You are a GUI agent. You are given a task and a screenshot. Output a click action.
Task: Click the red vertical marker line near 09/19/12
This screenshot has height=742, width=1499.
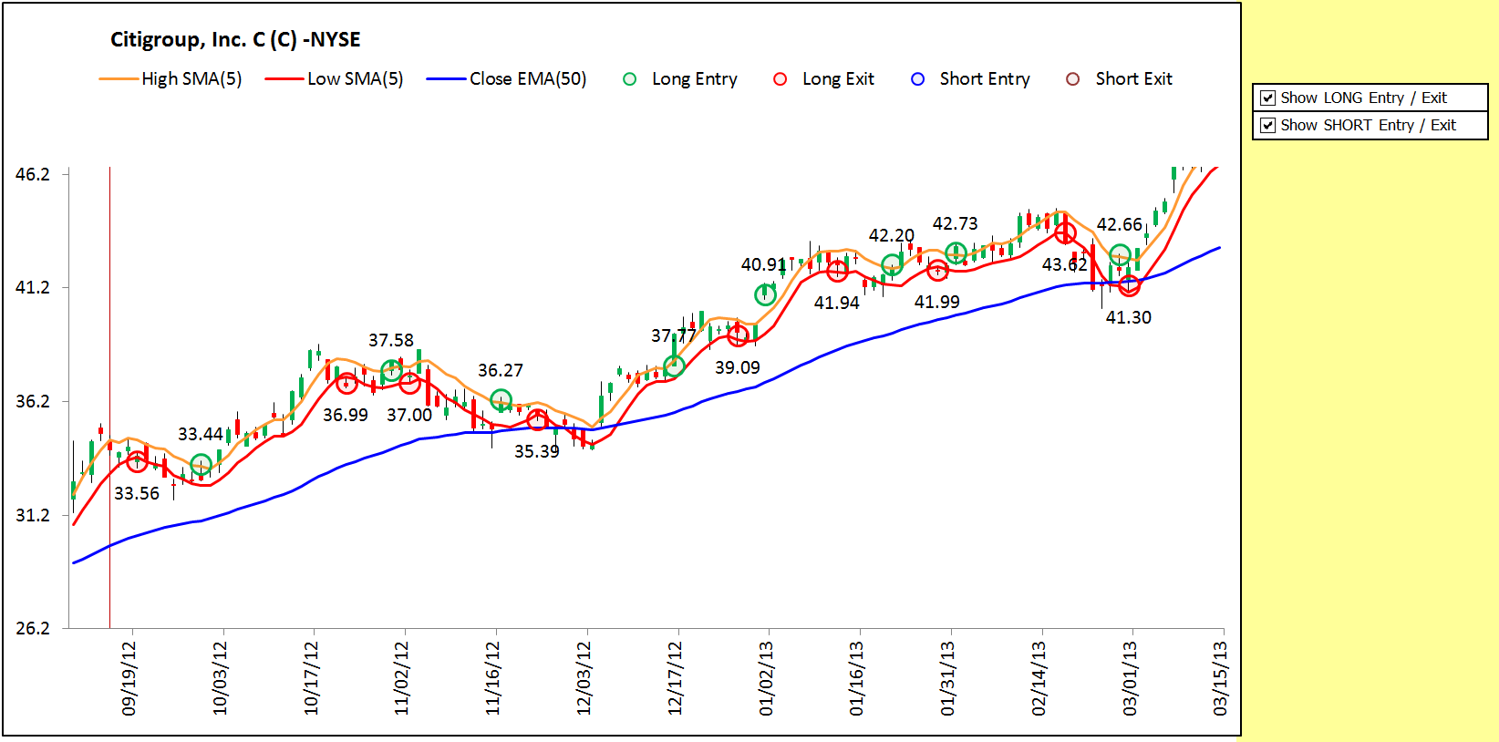(109, 397)
